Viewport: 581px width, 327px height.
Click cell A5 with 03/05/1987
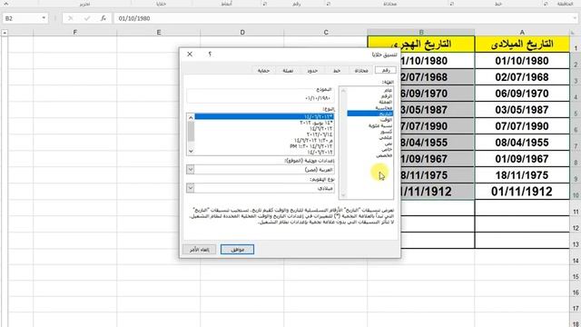(x=522, y=110)
